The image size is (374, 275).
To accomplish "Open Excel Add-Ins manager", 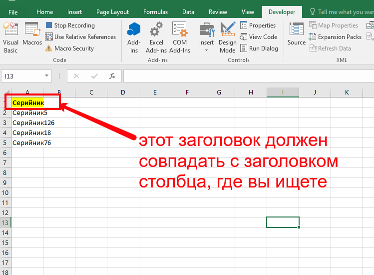I will point(156,37).
